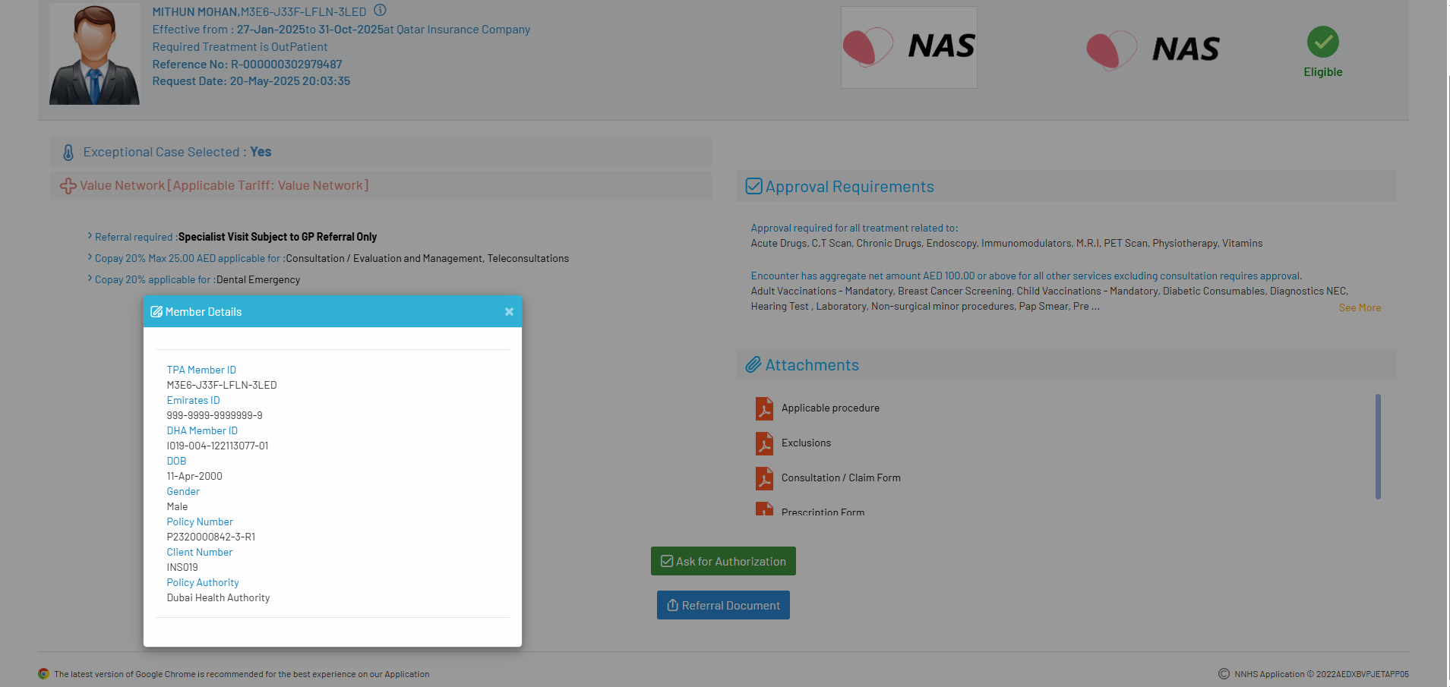Click the Ask for Authorization button
Image resolution: width=1450 pixels, height=687 pixels.
coord(723,561)
